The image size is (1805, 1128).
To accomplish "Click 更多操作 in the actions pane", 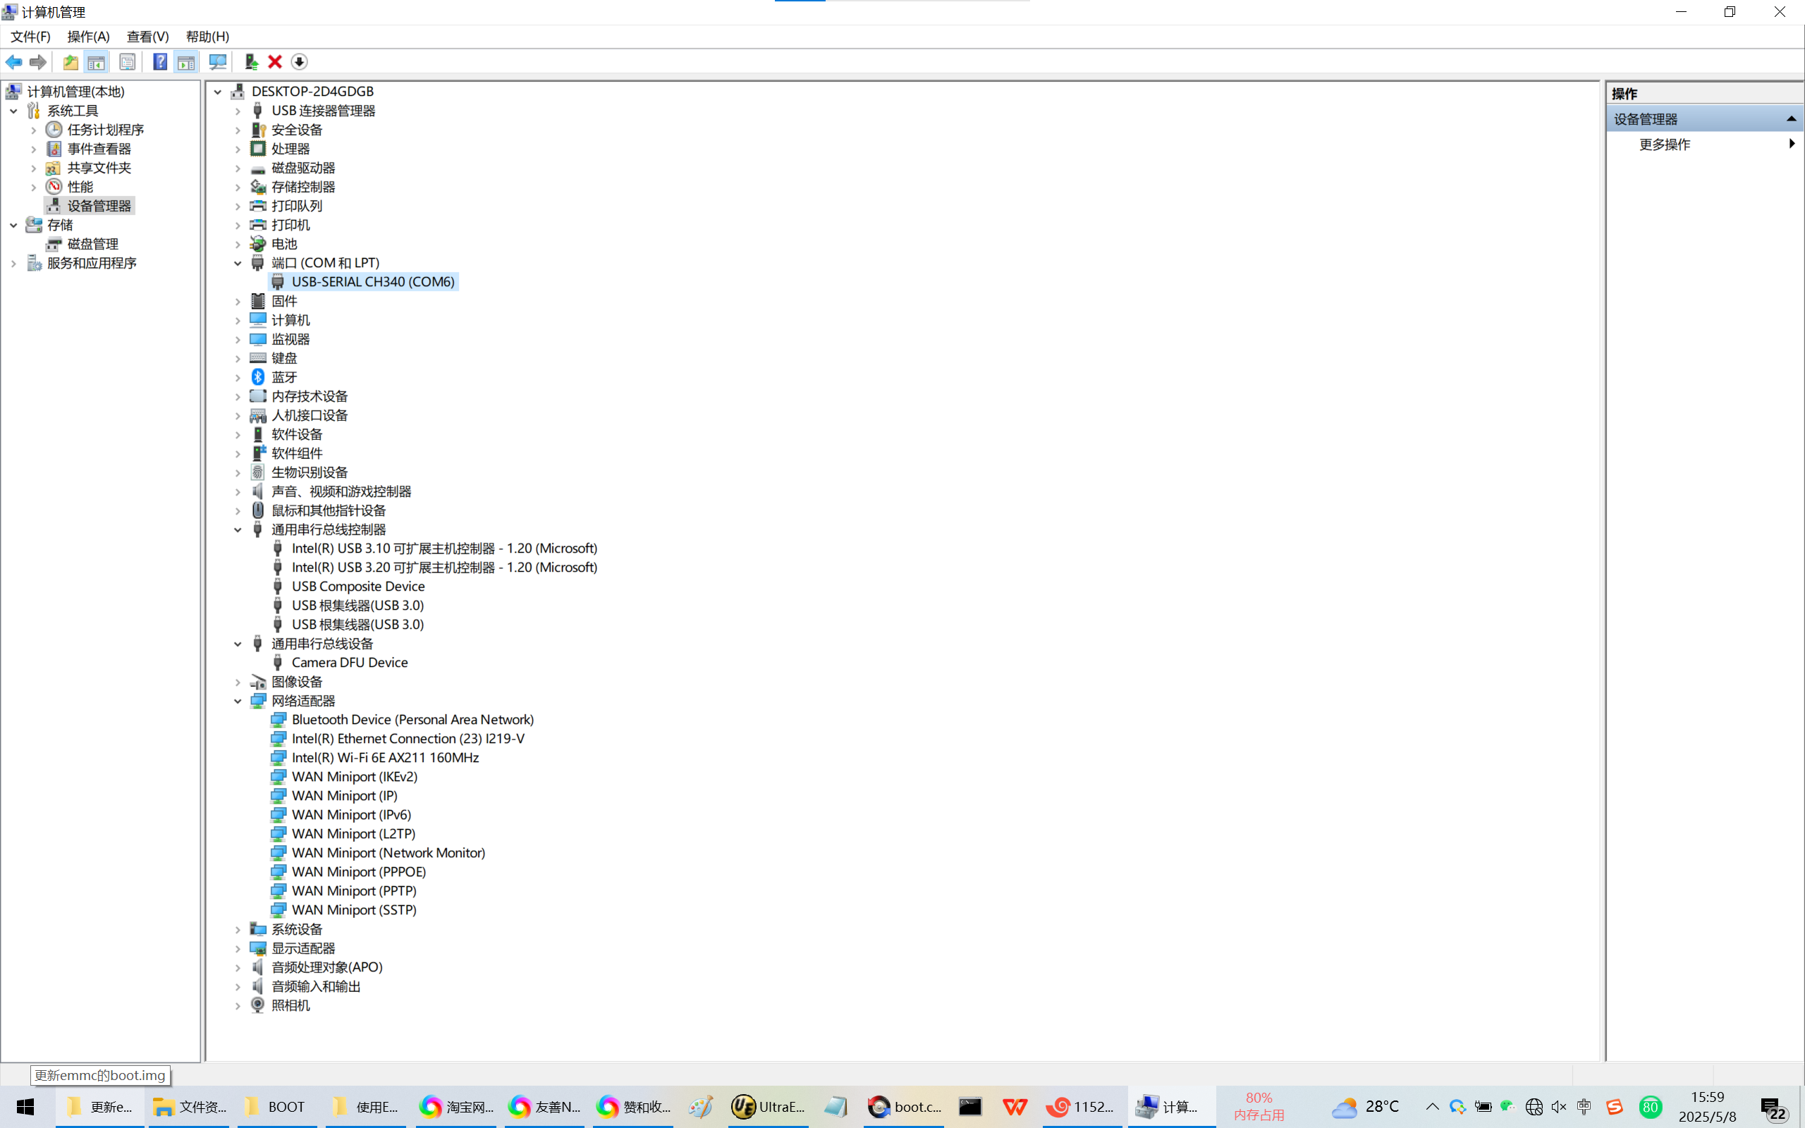I will (x=1665, y=144).
